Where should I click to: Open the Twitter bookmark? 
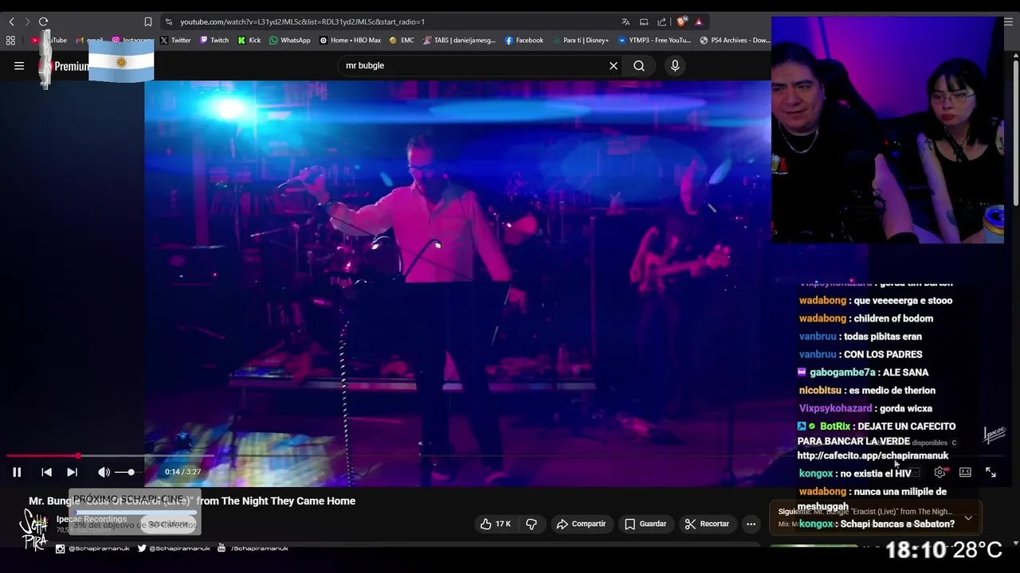[175, 40]
